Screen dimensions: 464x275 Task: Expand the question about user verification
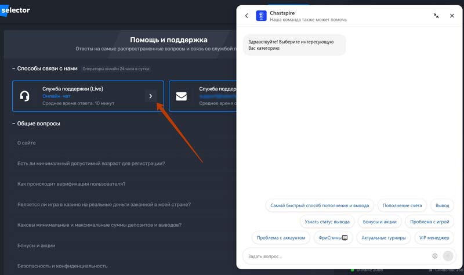(71, 184)
